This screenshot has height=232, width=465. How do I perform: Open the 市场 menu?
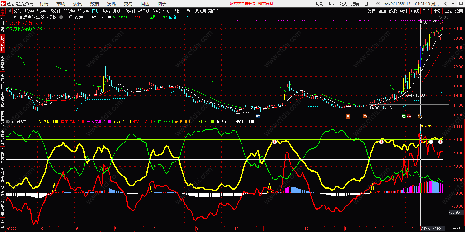click(x=61, y=4)
